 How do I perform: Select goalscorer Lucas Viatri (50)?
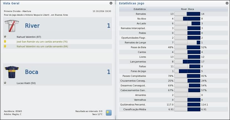[26, 83]
